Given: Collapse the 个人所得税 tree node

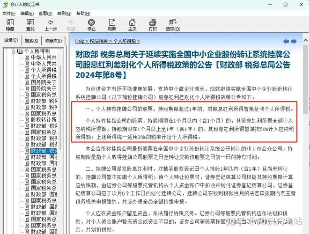Looking at the screenshot, I should pyautogui.click(x=13, y=52).
